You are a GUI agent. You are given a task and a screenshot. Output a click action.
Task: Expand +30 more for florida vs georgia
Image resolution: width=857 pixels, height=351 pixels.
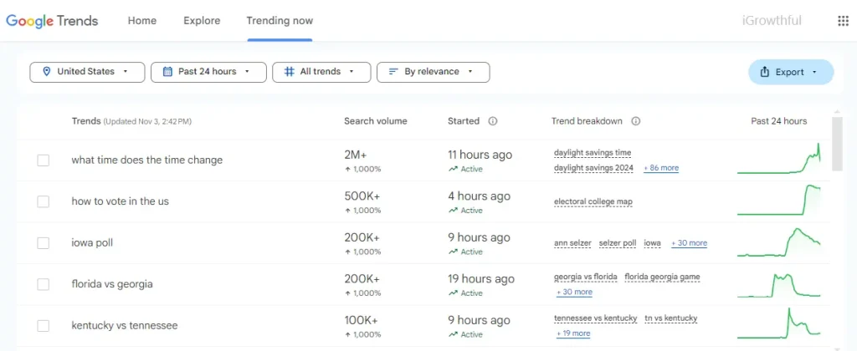574,292
